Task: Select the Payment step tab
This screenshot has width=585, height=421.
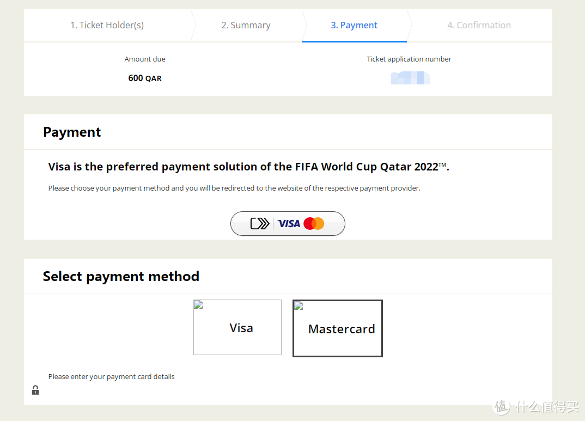Action: (354, 25)
